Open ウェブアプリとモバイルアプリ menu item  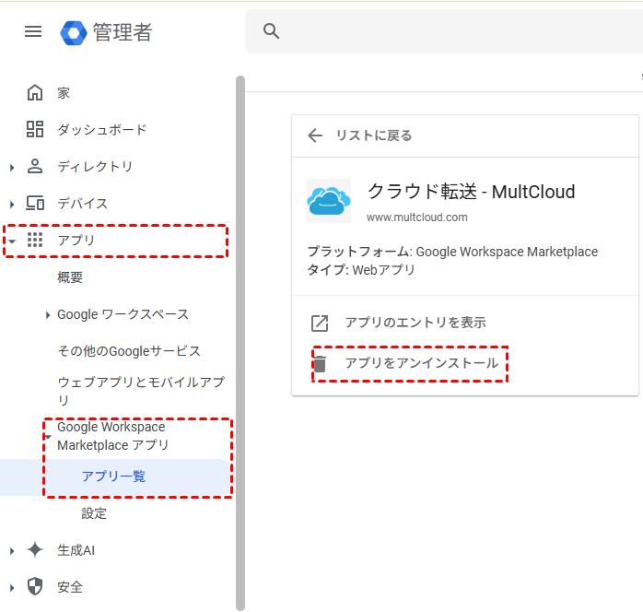point(141,391)
